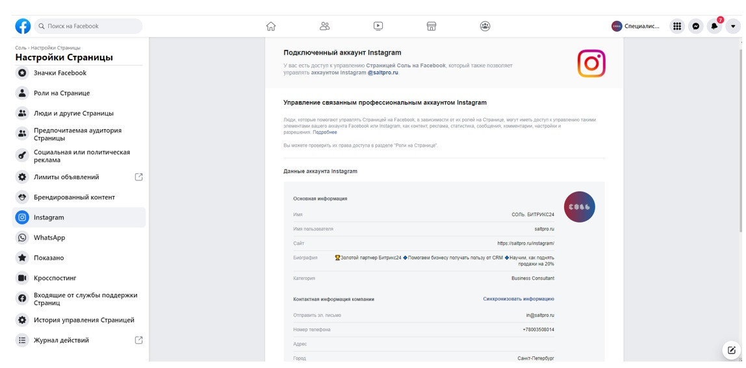The height and width of the screenshot is (368, 746).
Task: Click the Подробнее link
Action: pos(325,132)
